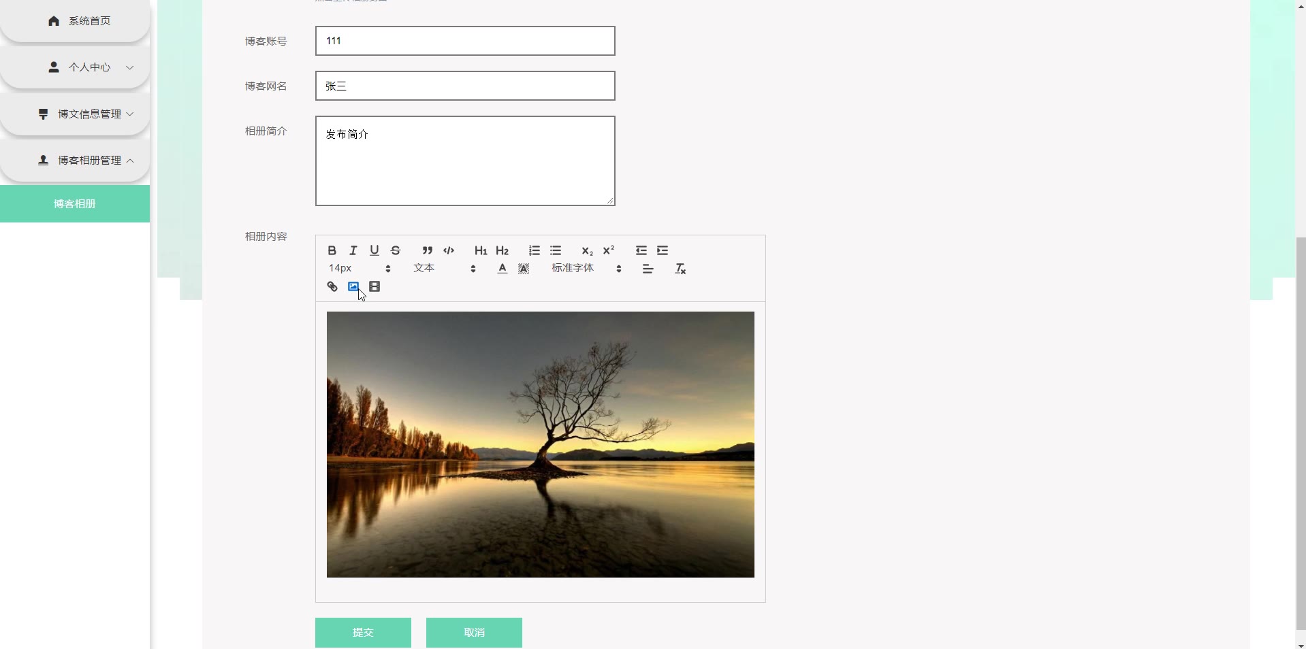Screen dimensions: 1306x649
Task: Clear text formatting
Action: [680, 269]
